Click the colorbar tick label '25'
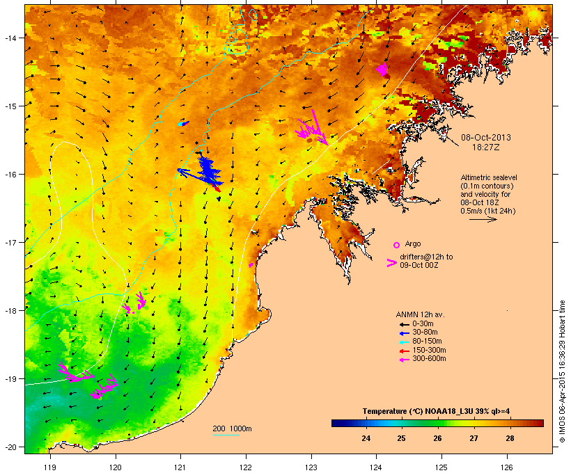The height and width of the screenshot is (473, 571). (401, 438)
